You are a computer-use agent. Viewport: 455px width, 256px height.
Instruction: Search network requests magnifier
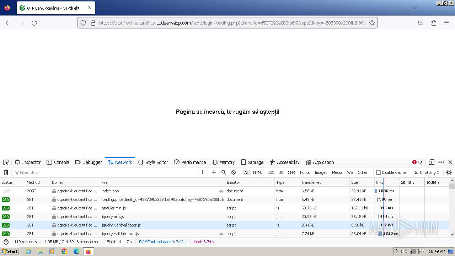pos(224,172)
